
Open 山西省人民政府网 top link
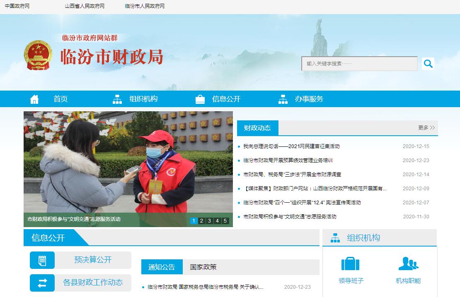point(85,6)
